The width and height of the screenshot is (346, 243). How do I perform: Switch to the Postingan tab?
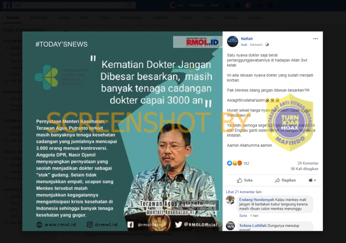38,18
